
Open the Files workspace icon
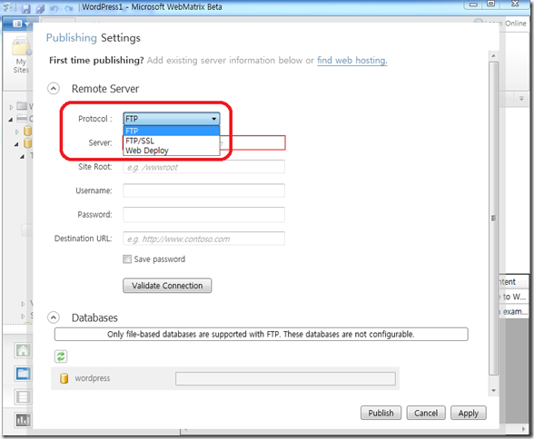tap(24, 374)
